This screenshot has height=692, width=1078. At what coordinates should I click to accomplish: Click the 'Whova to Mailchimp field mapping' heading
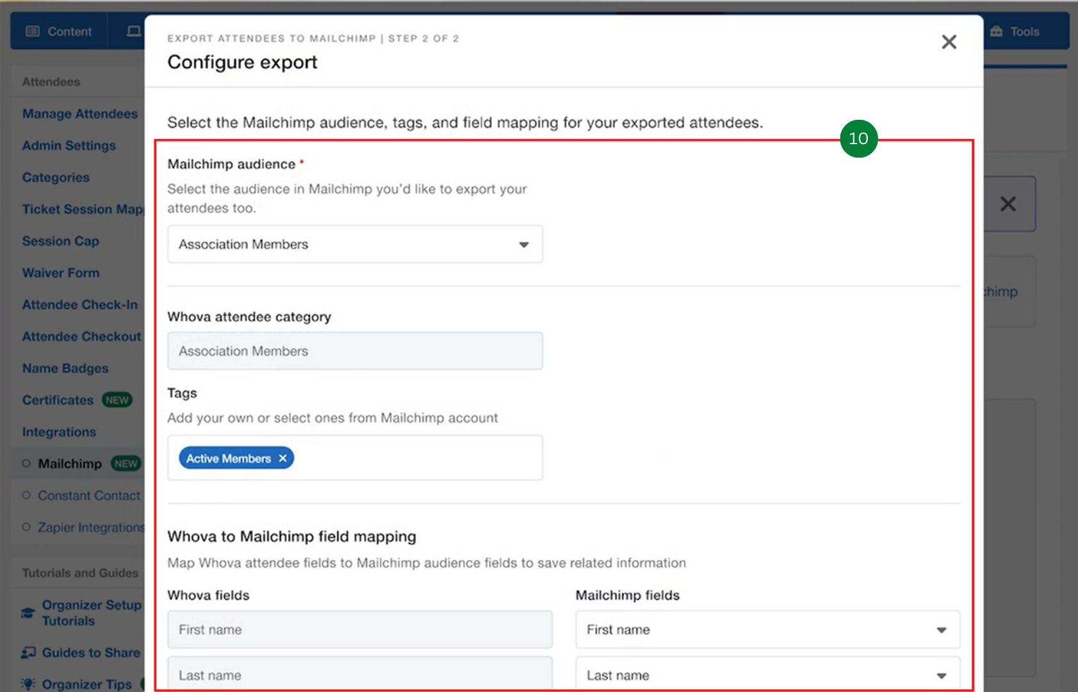[291, 536]
